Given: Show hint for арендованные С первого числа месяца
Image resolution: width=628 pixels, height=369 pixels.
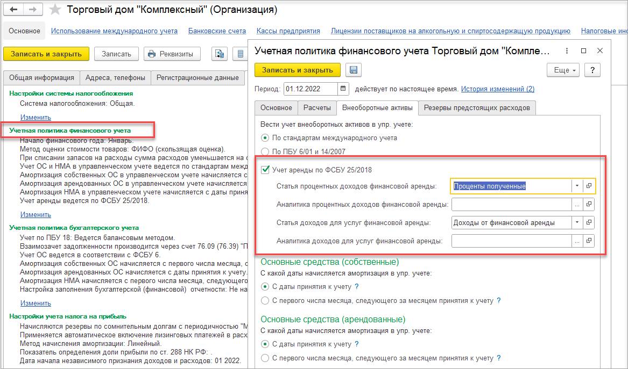Looking at the screenshot, I should coord(499,358).
